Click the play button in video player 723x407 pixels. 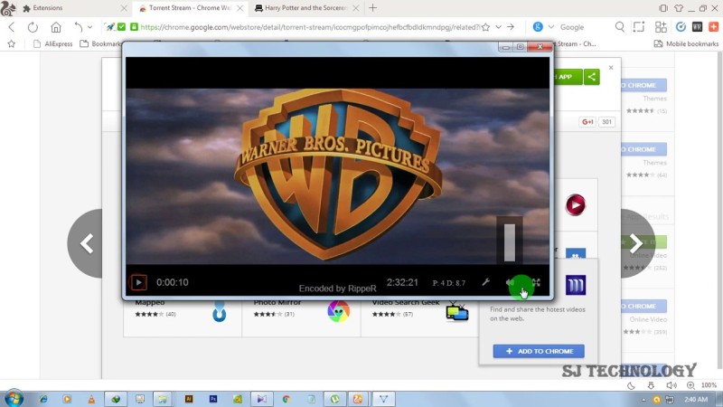[x=138, y=282]
